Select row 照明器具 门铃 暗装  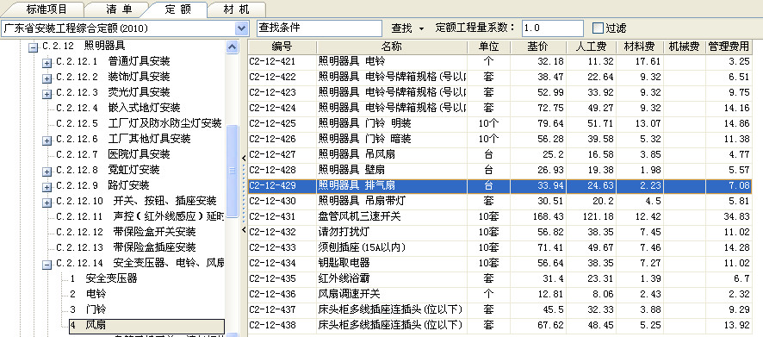click(x=499, y=140)
